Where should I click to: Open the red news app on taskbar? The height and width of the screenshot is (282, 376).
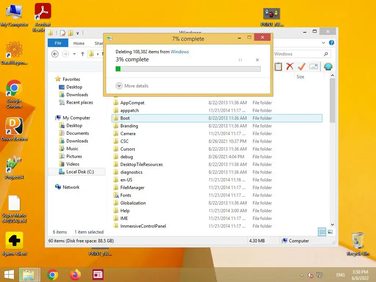click(x=98, y=275)
